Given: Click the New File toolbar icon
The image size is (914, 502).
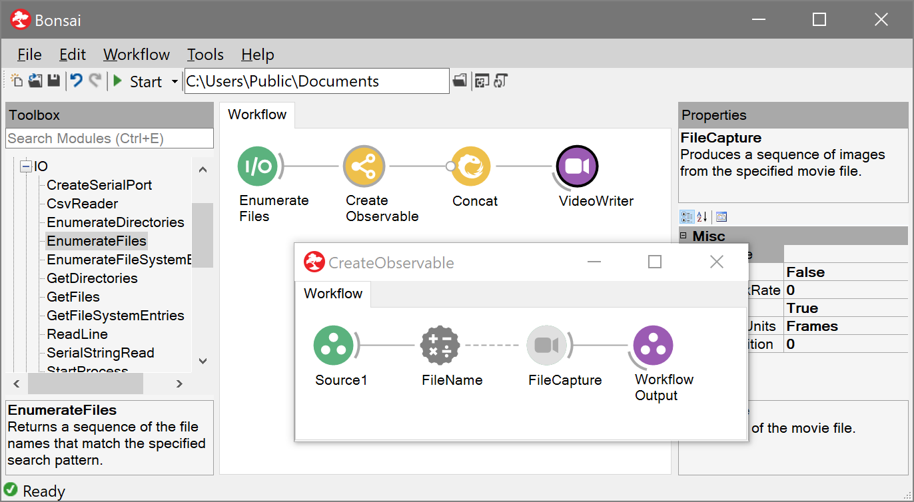Looking at the screenshot, I should 17,81.
